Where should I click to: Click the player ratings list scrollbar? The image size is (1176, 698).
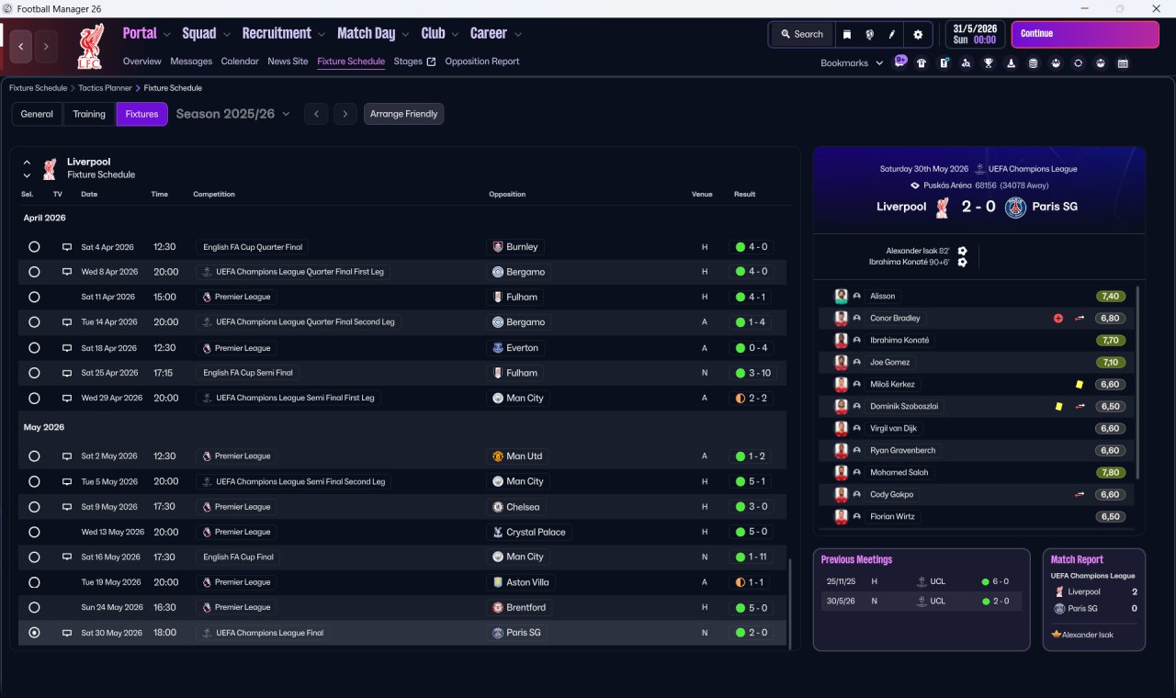pyautogui.click(x=1137, y=381)
